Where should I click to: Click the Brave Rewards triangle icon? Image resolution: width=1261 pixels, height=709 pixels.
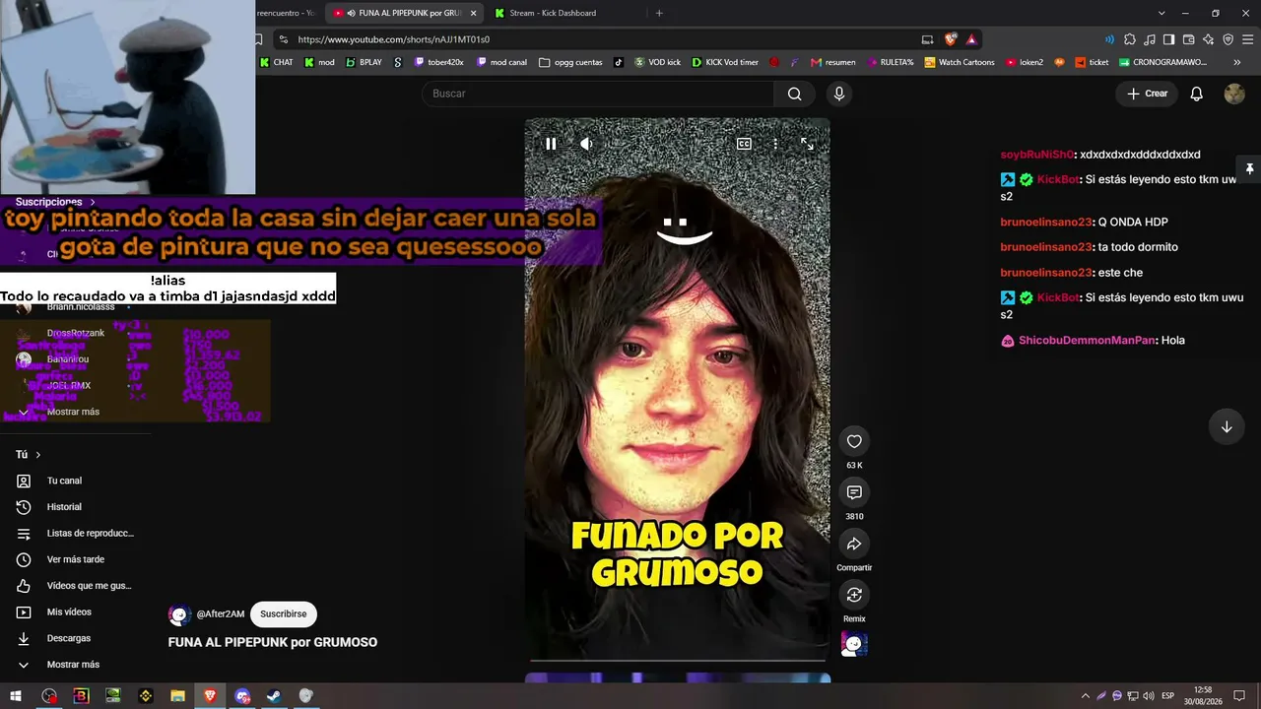(971, 39)
